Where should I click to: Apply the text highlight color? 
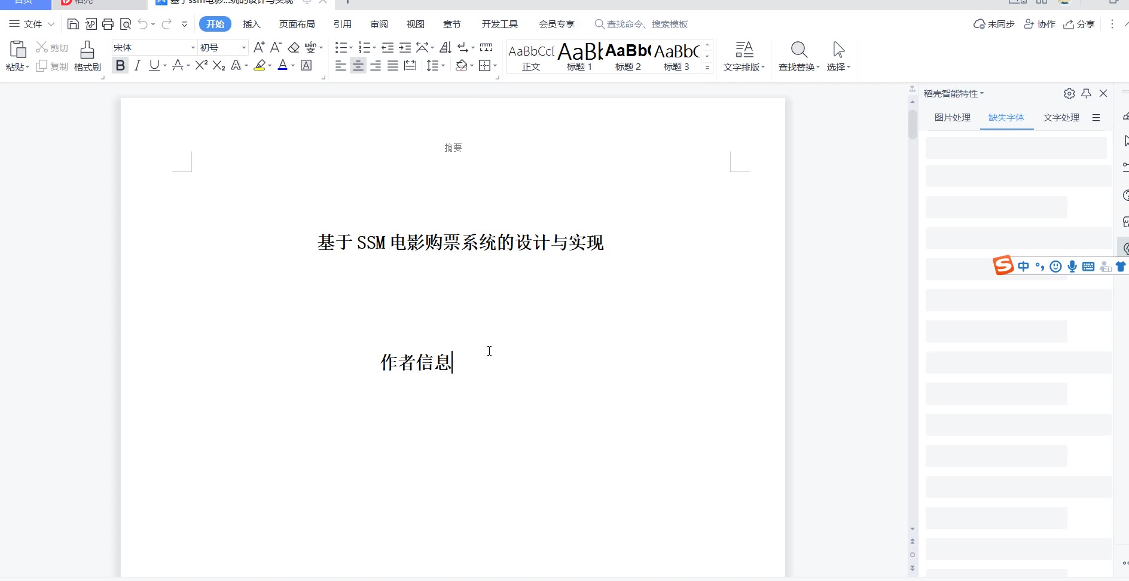[x=260, y=65]
